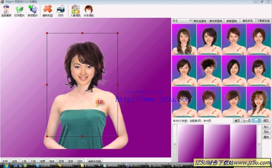Open the 2 Wind... taskbar group

[x=90, y=165]
